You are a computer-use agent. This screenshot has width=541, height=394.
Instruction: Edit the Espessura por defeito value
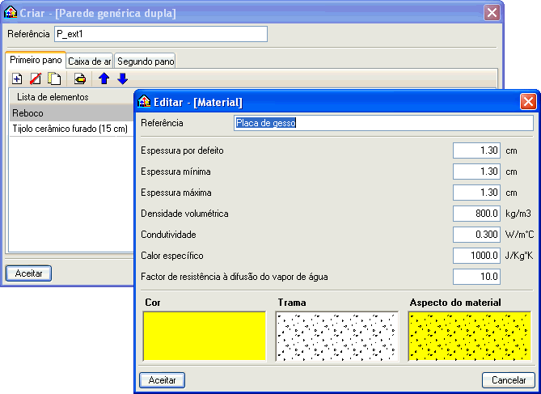476,150
